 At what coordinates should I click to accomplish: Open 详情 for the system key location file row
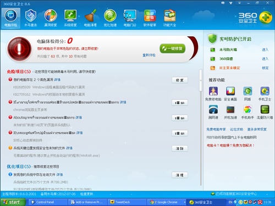(69, 148)
